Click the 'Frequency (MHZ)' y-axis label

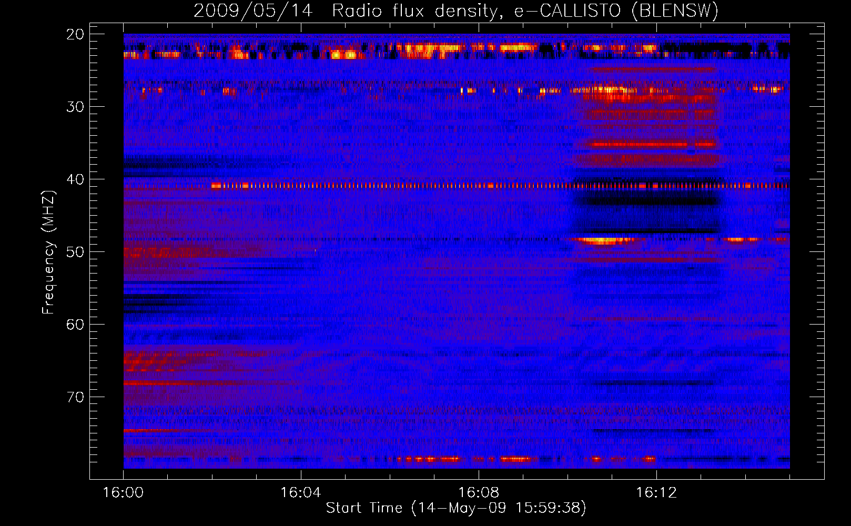48,252
